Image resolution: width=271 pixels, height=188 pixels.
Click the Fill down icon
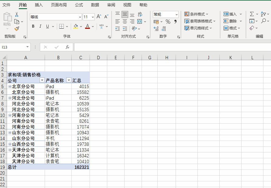pos(252,21)
